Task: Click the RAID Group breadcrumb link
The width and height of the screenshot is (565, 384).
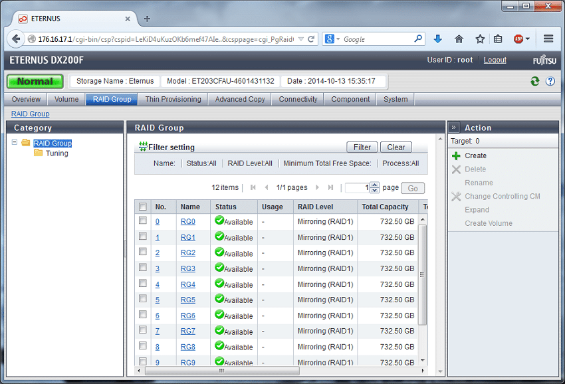Action: (x=31, y=114)
